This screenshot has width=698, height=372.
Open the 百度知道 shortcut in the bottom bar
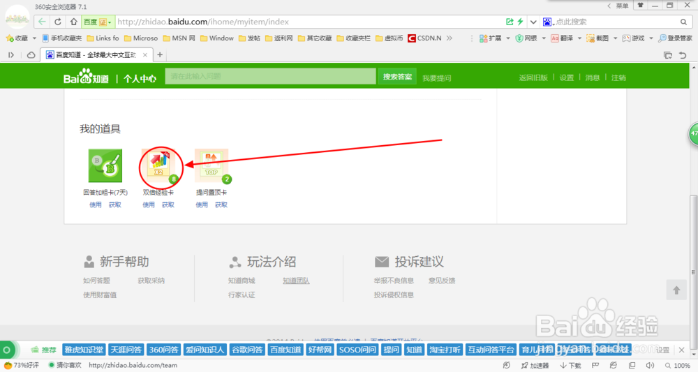coord(285,350)
